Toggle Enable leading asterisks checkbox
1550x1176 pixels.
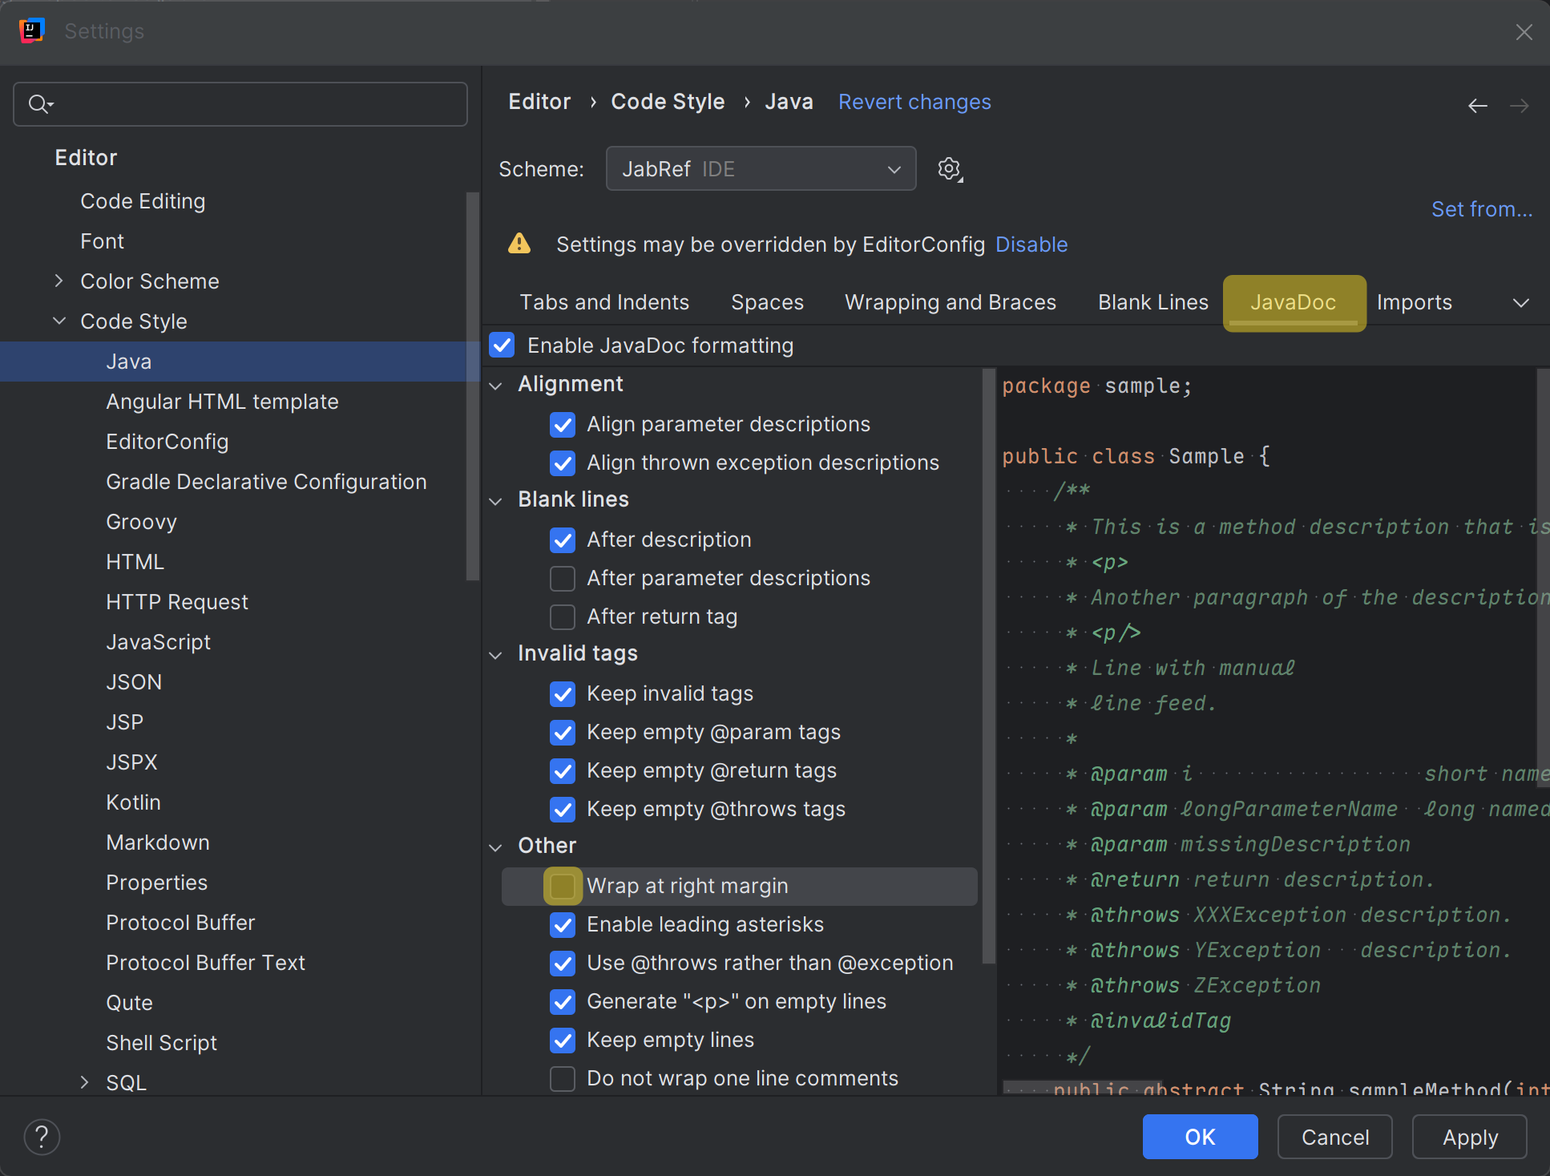(563, 924)
